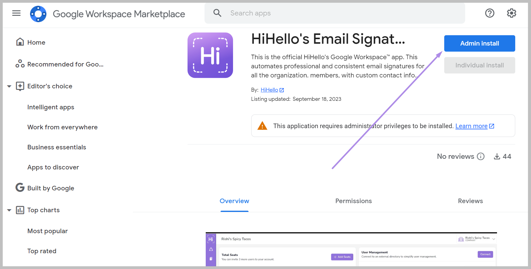Click the Individual install button
The width and height of the screenshot is (531, 269).
[x=480, y=65]
